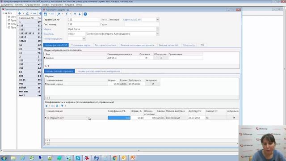Screen dimensions: 286x161
Task: Select garage number 1111 in vehicle list
Action: pyautogui.click(x=22, y=30)
